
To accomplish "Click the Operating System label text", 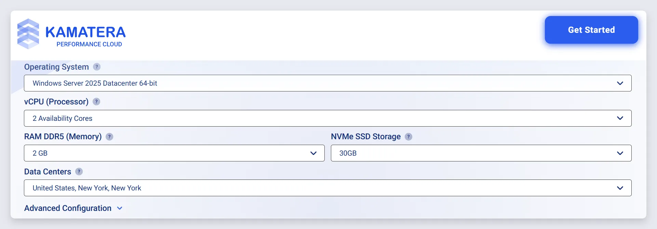I will click(x=56, y=67).
